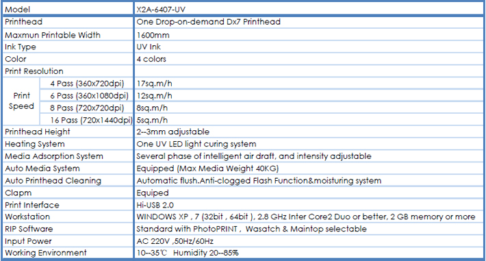Select the 'Clapm' row label
This screenshot has height=261, width=486.
(x=18, y=193)
